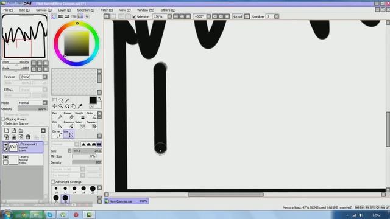Open the Edit menu
The image size is (390, 219).
tap(24, 10)
